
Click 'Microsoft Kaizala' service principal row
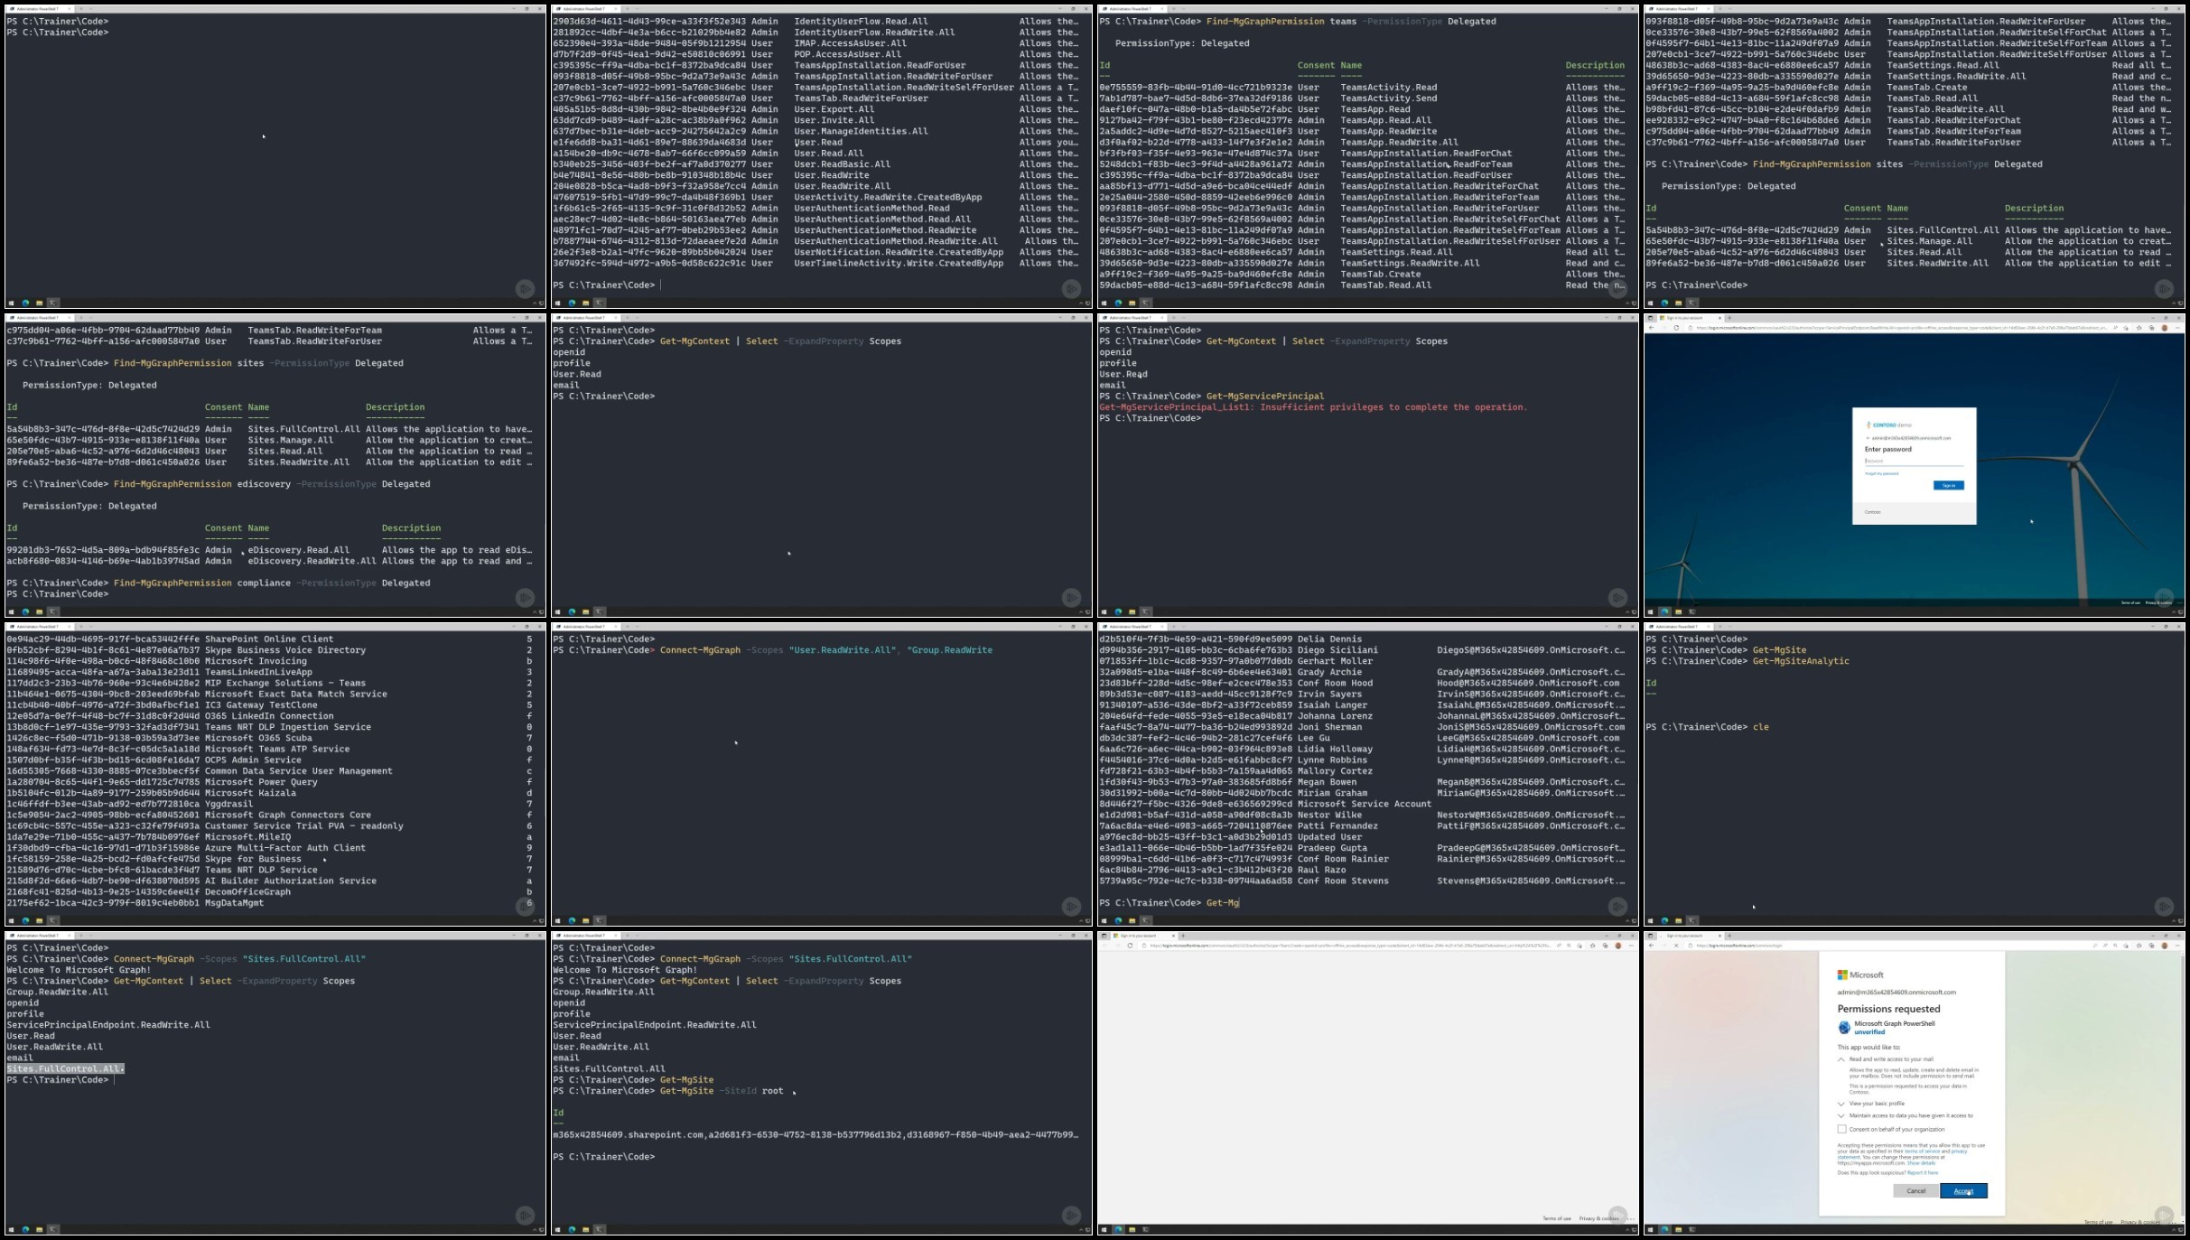269,793
